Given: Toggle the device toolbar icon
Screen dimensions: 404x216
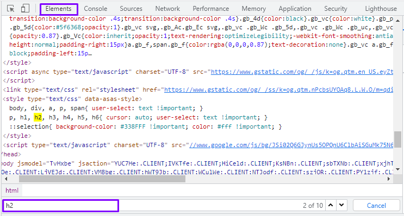Looking at the screenshot, I should [25, 9].
